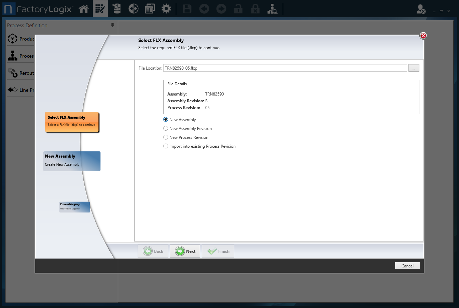Click the database import icon
Screen dimensions: 459x308
117,9
